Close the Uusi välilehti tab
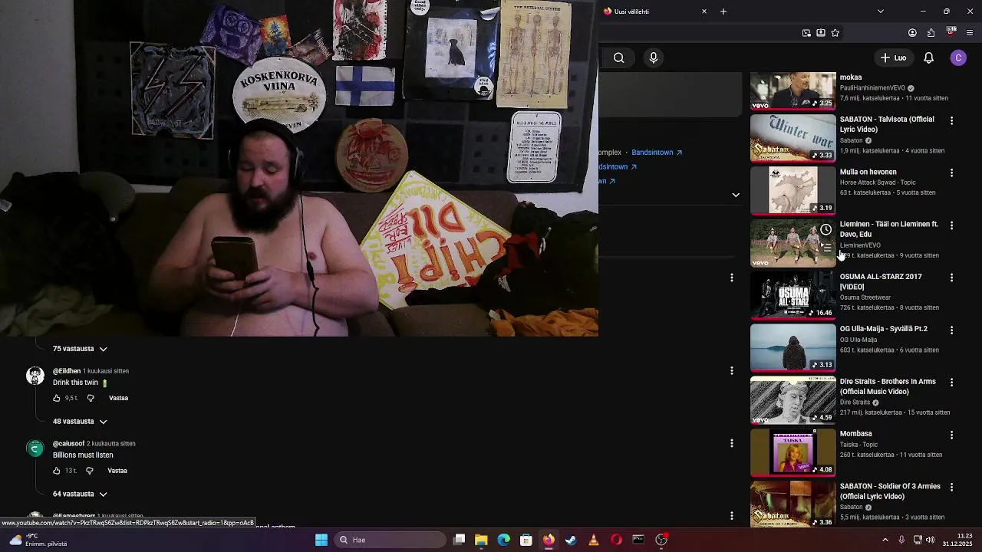The width and height of the screenshot is (982, 552). click(704, 11)
